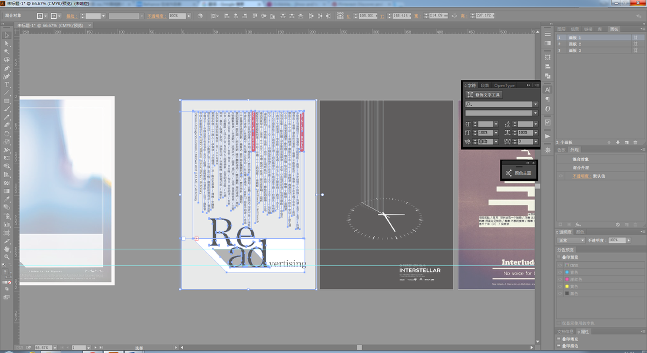This screenshot has width=647, height=353.
Task: Toggle the 叠印描边 checkbox
Action: 559,345
